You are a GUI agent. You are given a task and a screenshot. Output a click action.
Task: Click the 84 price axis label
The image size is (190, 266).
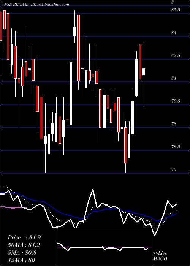[174, 33]
